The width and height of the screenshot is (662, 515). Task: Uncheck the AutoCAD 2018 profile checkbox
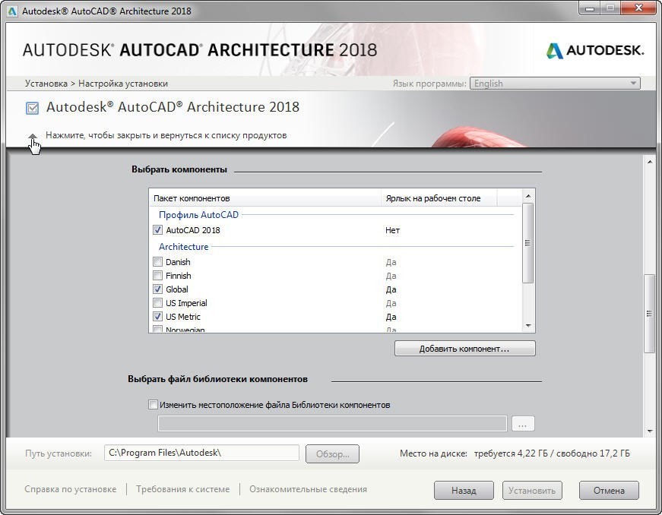point(157,230)
